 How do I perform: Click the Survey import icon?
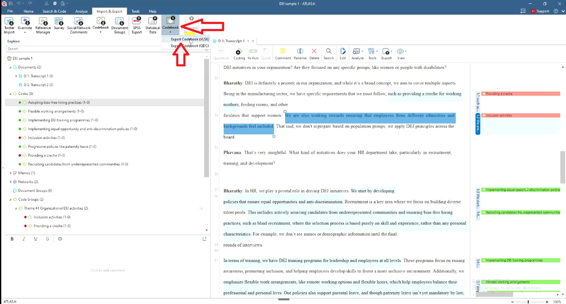(59, 24)
